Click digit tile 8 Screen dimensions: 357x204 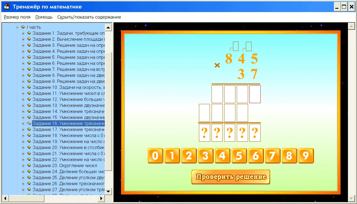click(289, 156)
